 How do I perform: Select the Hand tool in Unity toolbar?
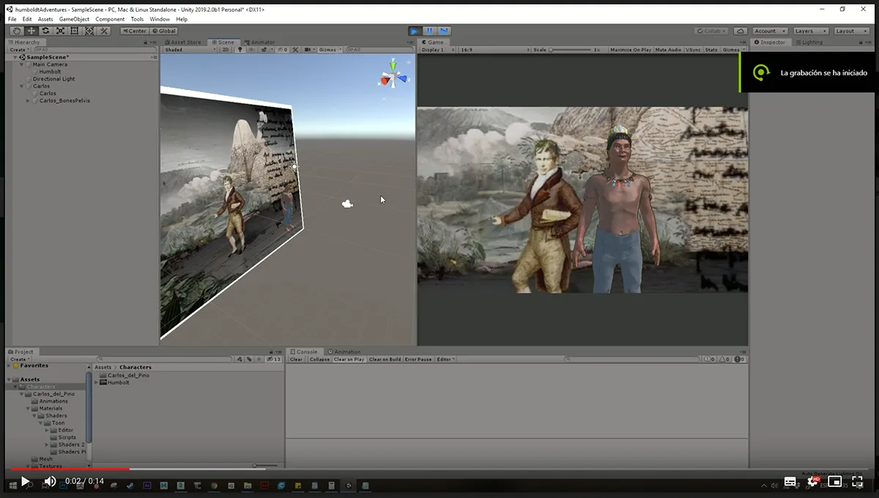tap(17, 31)
